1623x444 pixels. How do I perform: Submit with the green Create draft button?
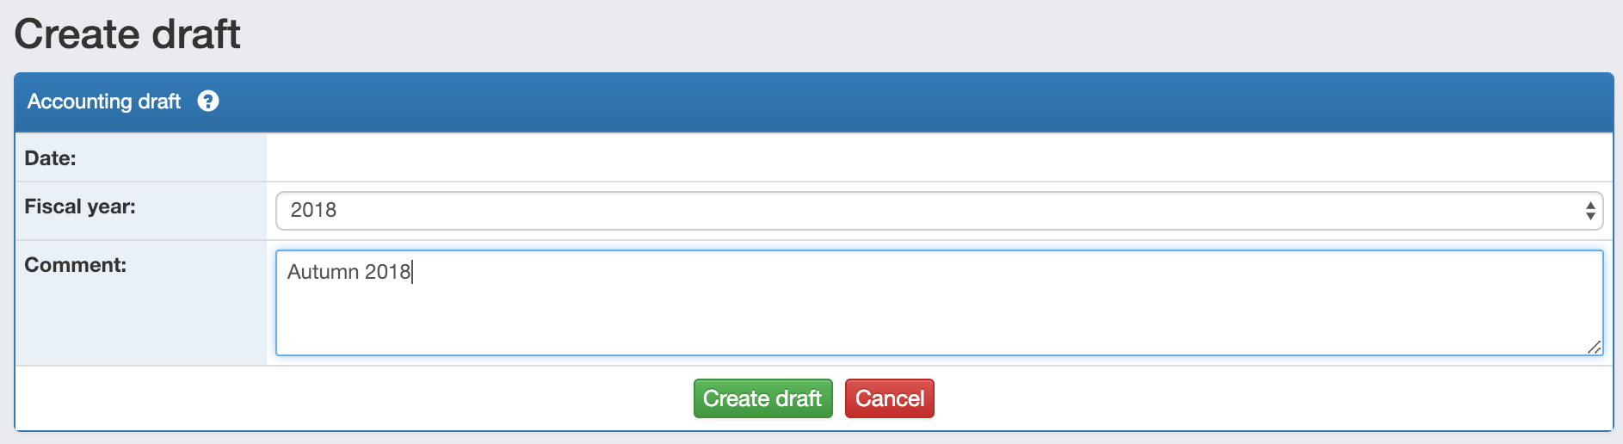click(762, 398)
